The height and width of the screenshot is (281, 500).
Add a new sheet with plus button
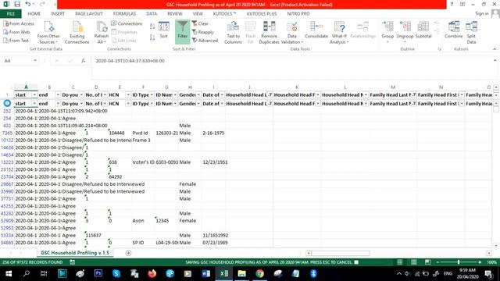(x=128, y=253)
